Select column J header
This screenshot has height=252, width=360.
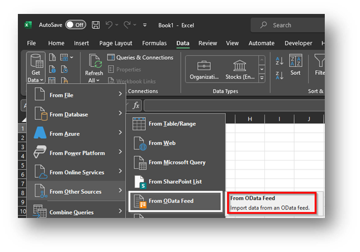pos(309,119)
